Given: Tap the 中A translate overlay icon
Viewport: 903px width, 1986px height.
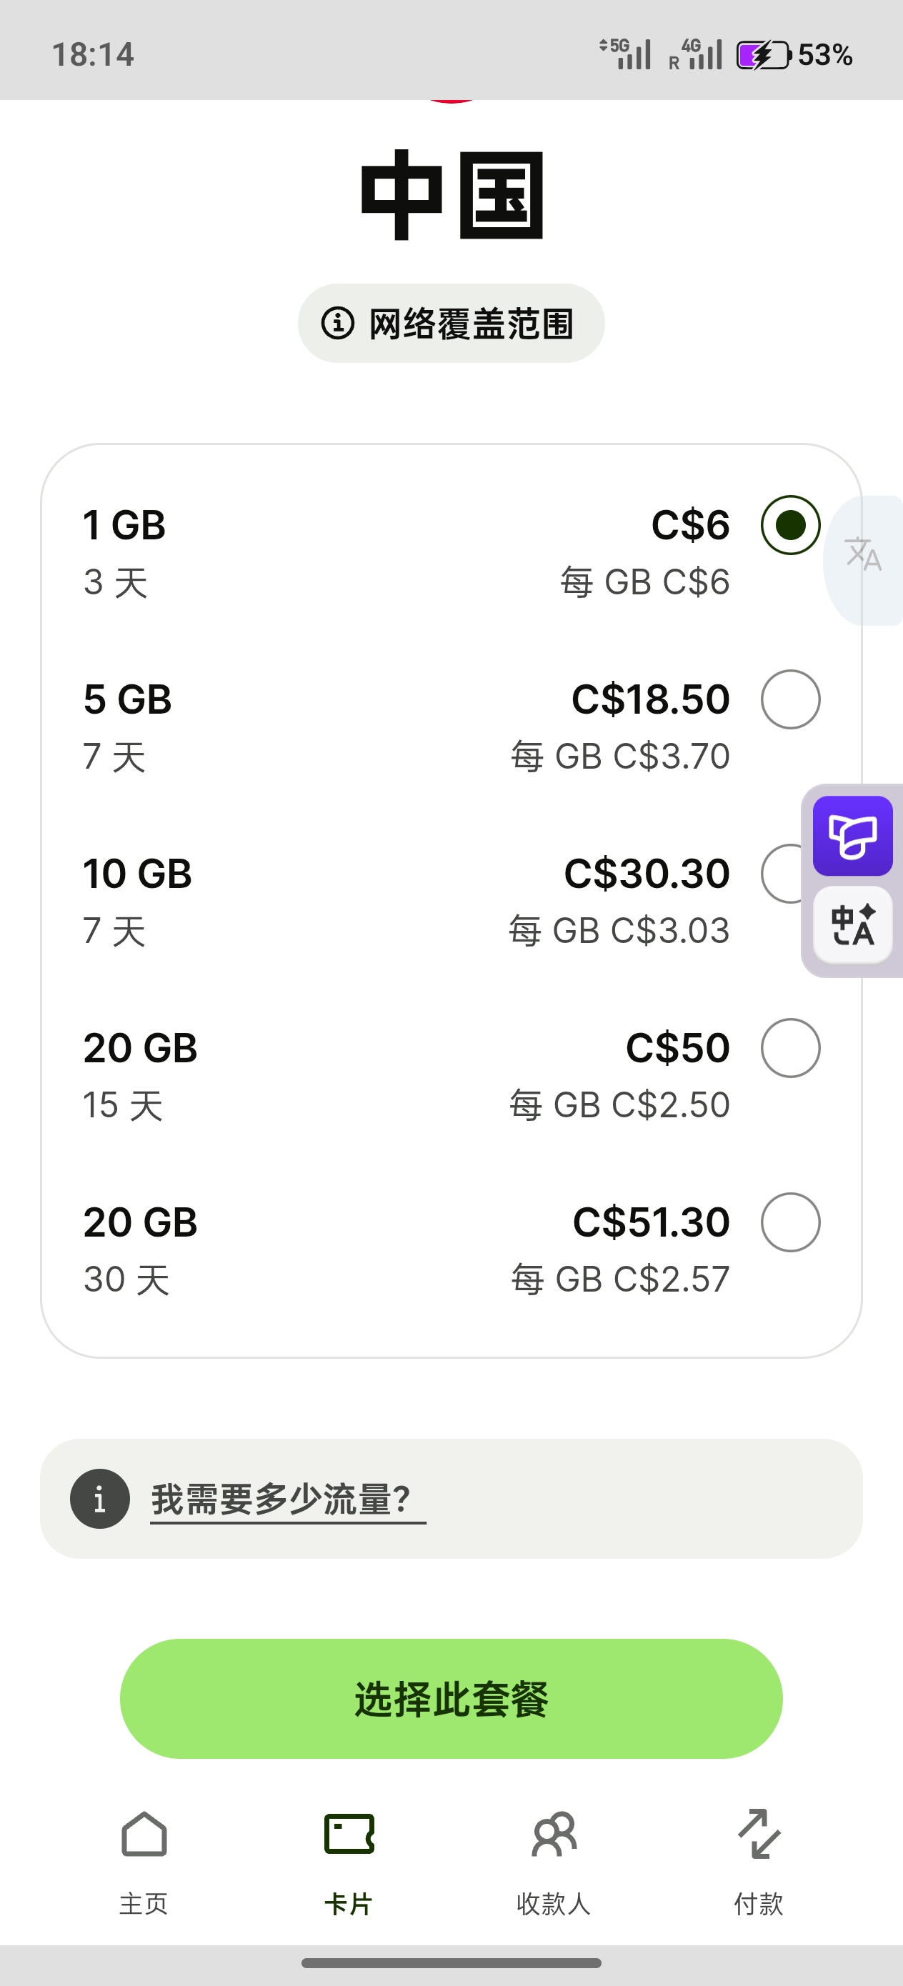Looking at the screenshot, I should tap(853, 924).
